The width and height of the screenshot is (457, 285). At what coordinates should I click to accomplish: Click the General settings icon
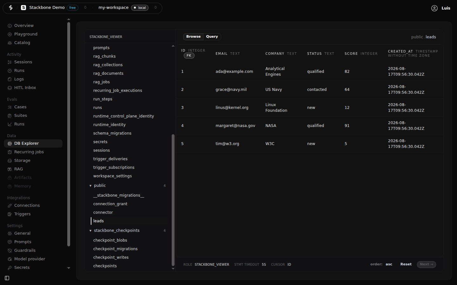point(10,233)
